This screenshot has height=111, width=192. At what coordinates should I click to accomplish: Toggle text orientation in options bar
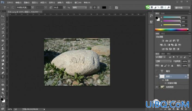(x=12, y=8)
